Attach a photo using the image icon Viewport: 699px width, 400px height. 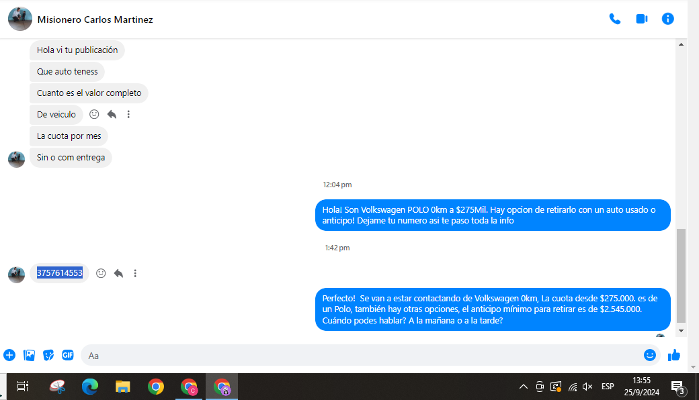click(29, 355)
